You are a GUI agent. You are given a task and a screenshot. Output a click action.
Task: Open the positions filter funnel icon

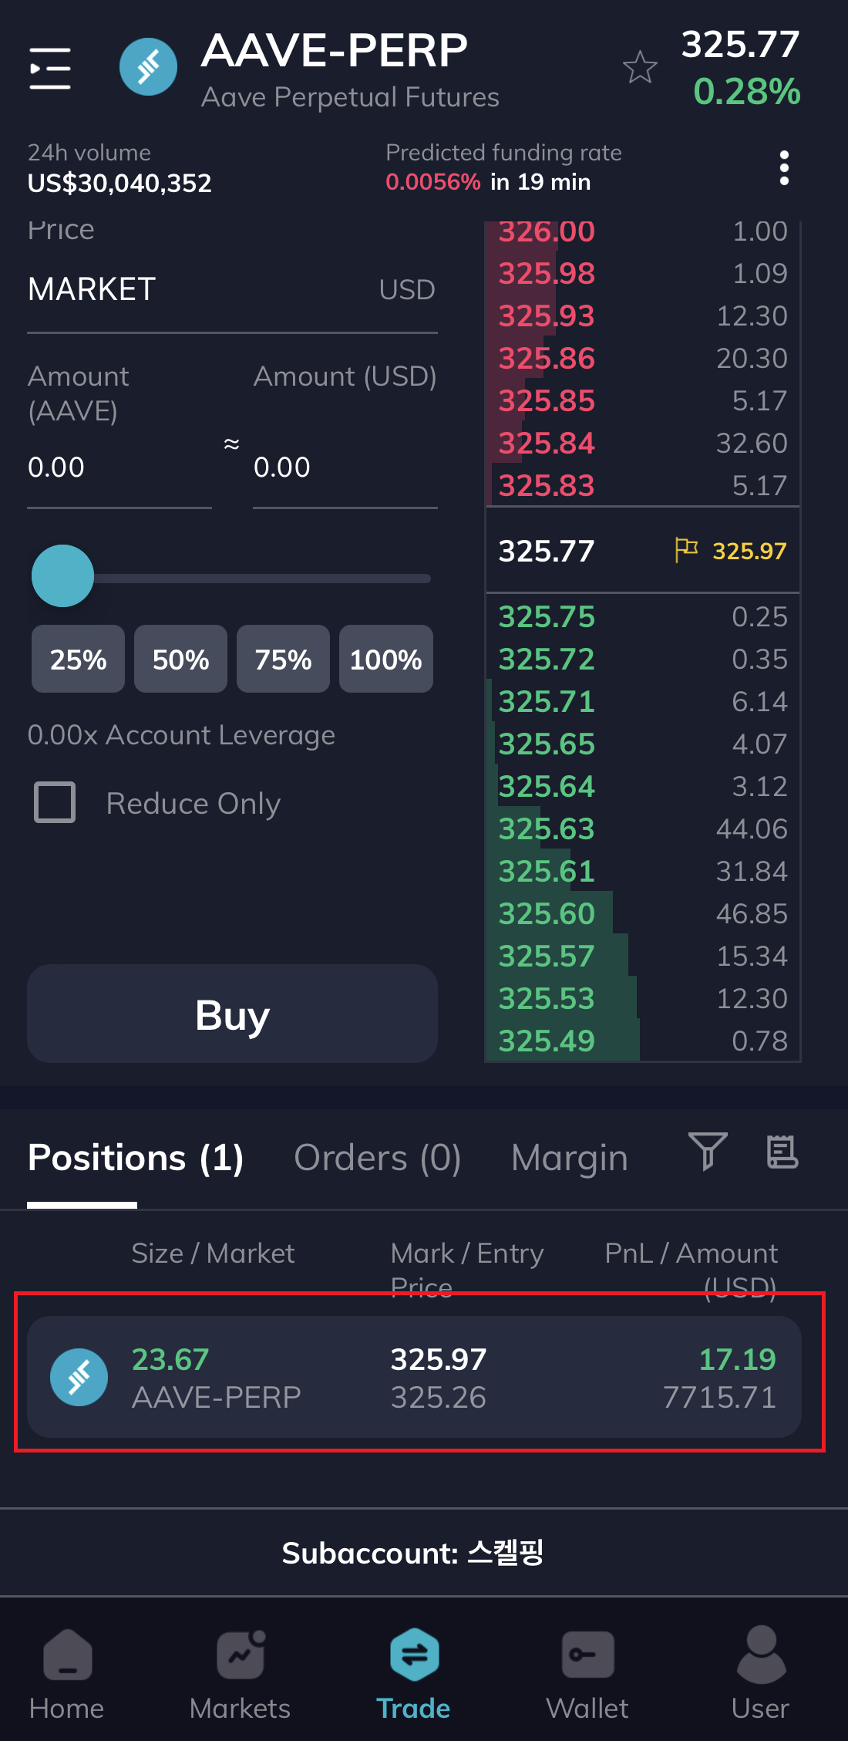click(708, 1152)
